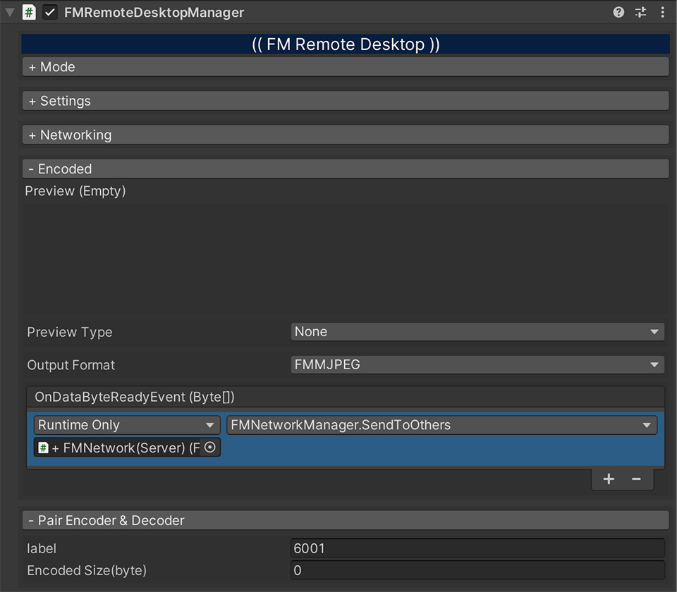This screenshot has width=677, height=592.
Task: Add a new listener with the plus button
Action: (608, 479)
